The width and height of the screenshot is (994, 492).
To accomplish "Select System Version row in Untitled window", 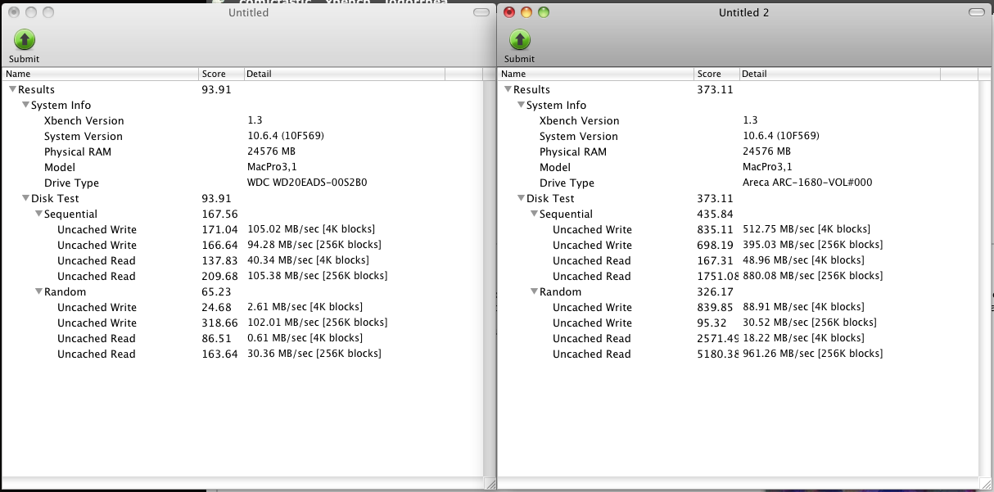I will [x=242, y=136].
